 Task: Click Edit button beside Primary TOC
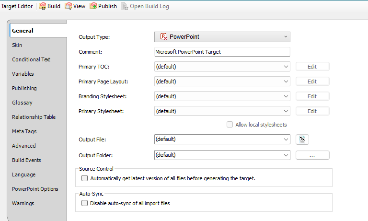click(x=312, y=67)
